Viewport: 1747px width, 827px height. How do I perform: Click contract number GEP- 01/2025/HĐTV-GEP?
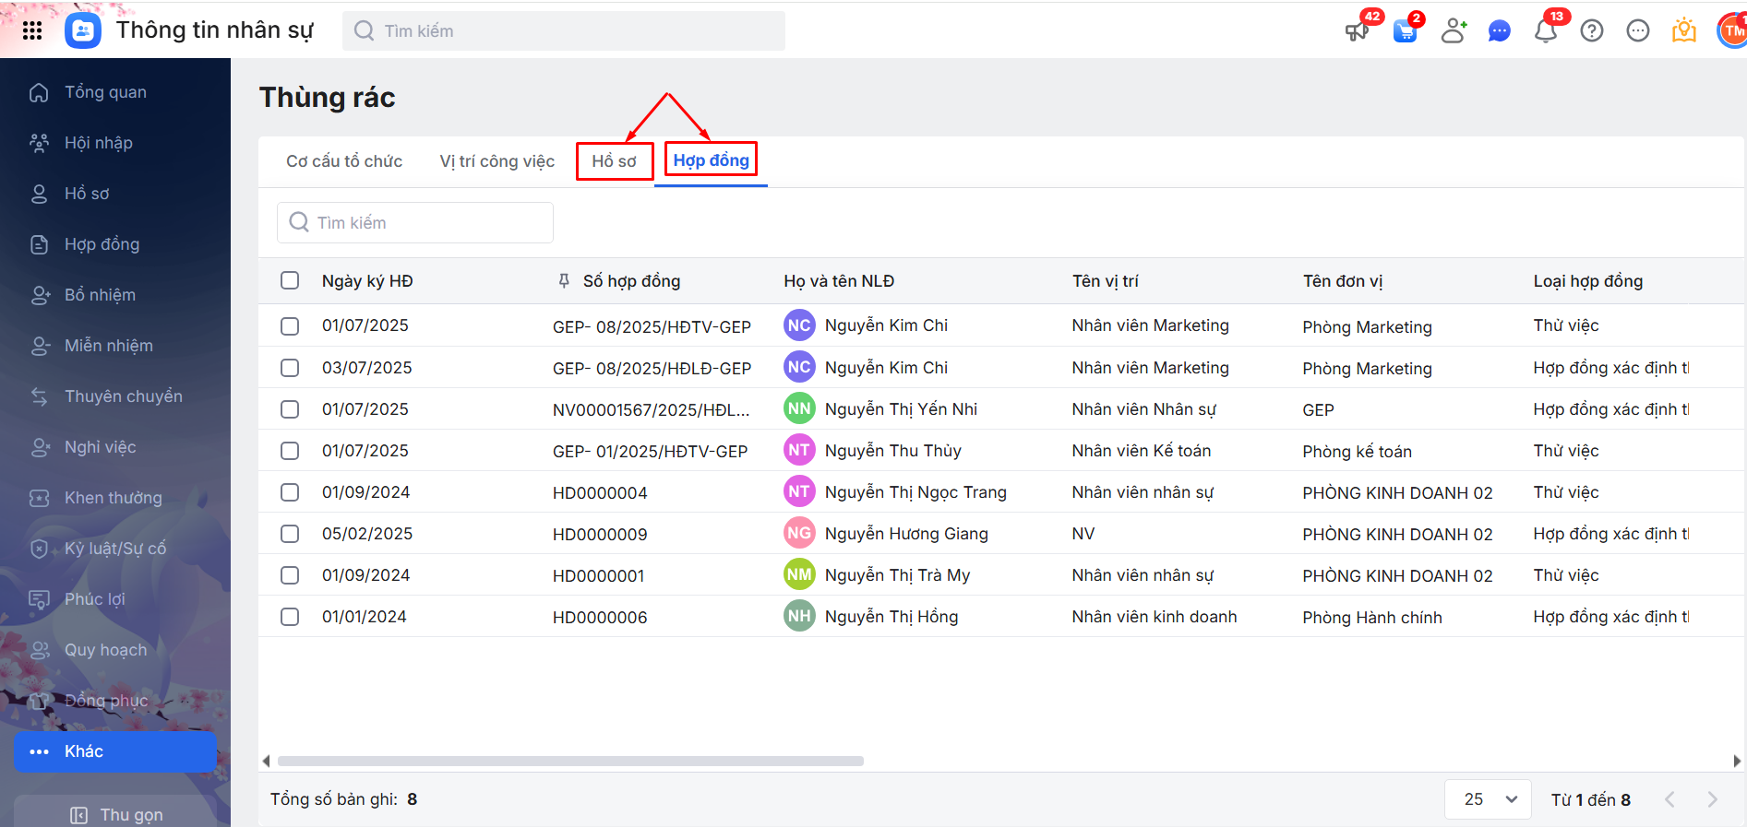[x=650, y=452]
